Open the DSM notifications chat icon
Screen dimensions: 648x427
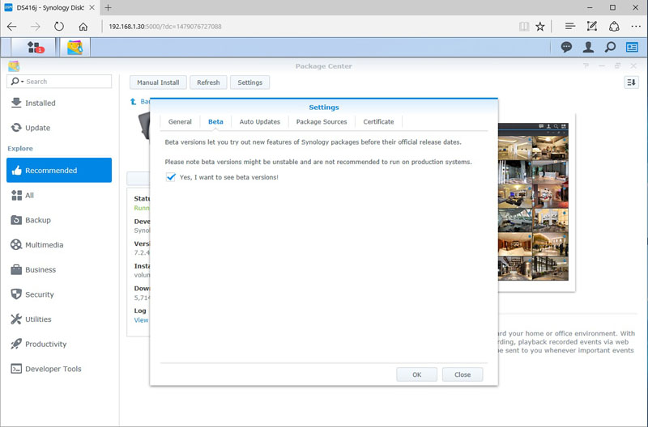(566, 47)
